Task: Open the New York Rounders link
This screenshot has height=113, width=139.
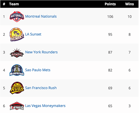Action: 41,52
